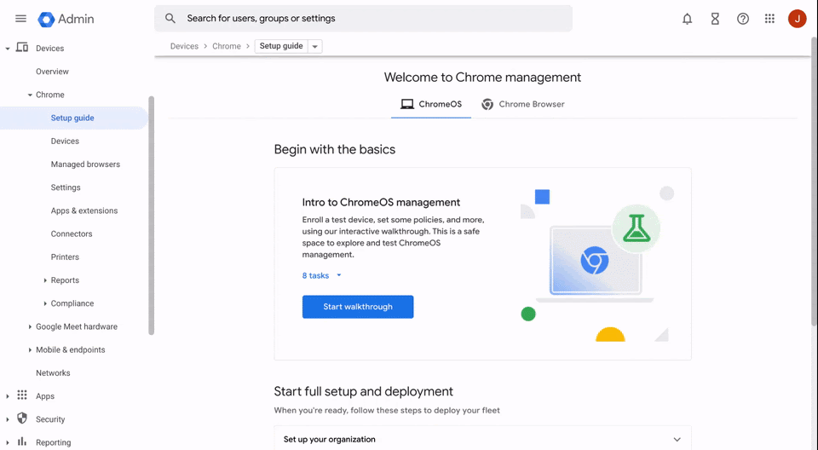Collapse the Devices section arrow

click(8, 49)
